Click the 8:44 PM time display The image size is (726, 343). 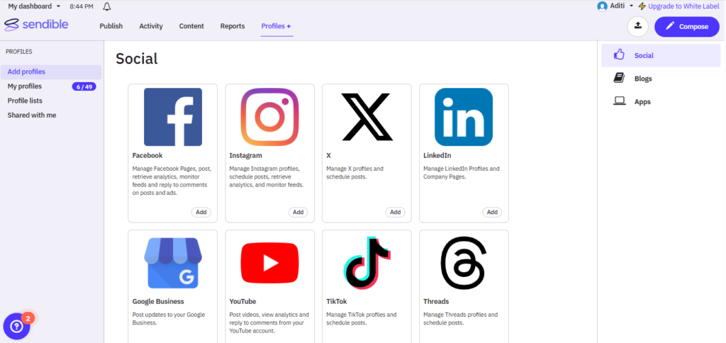81,6
